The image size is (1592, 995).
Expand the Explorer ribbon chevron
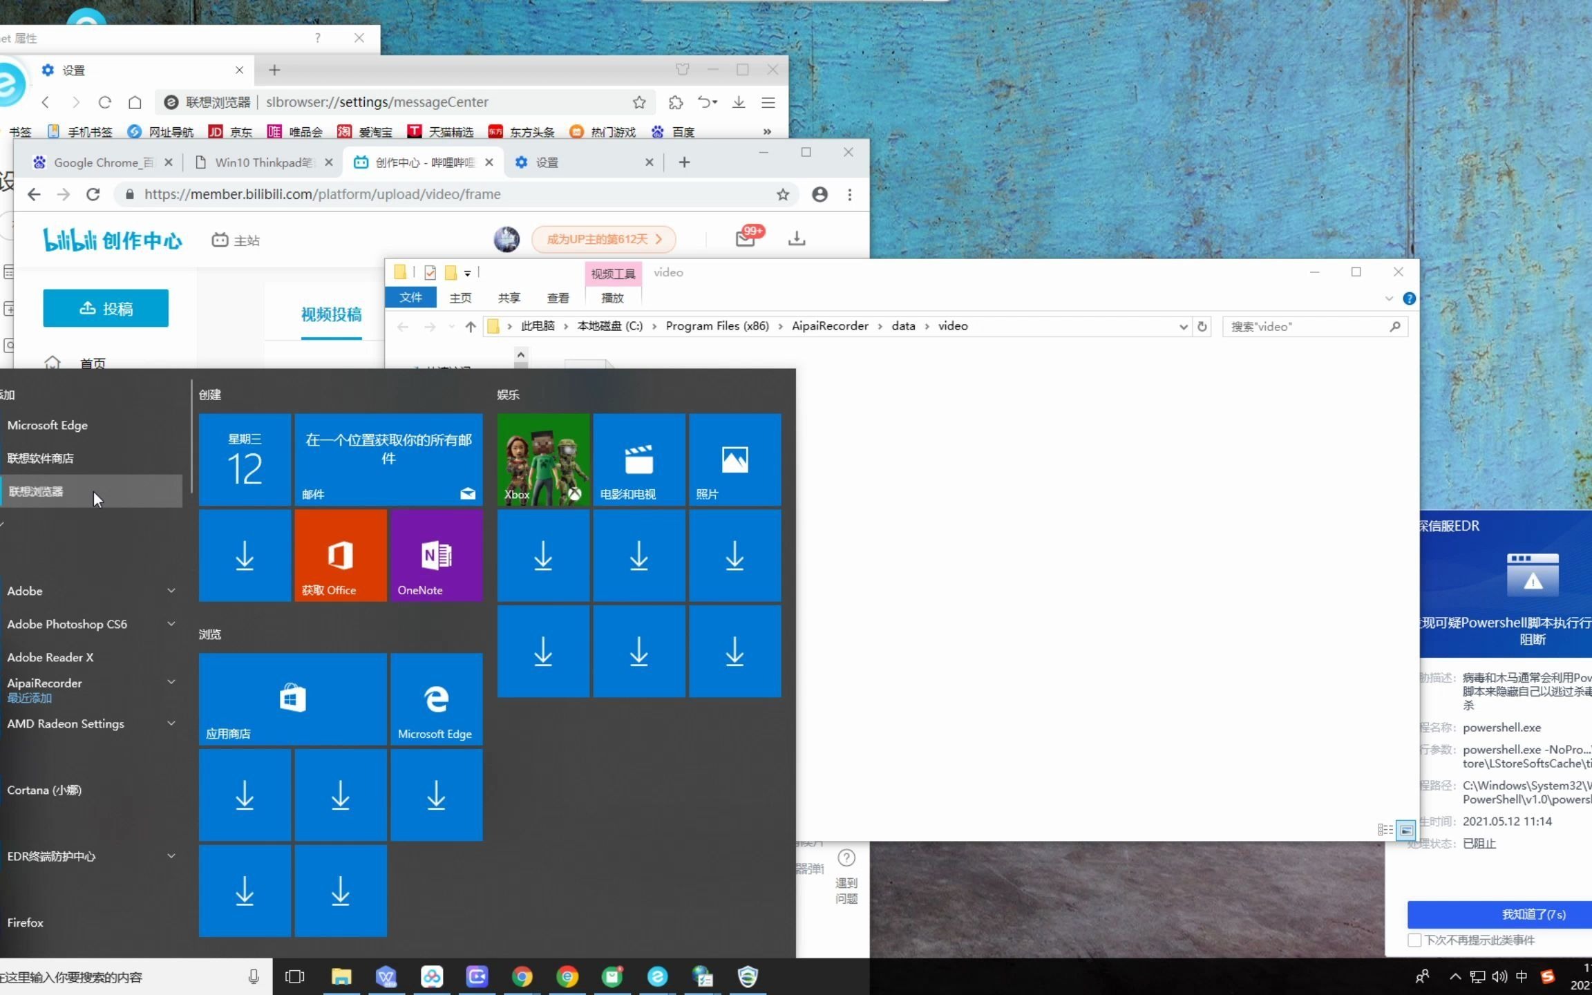coord(1389,298)
